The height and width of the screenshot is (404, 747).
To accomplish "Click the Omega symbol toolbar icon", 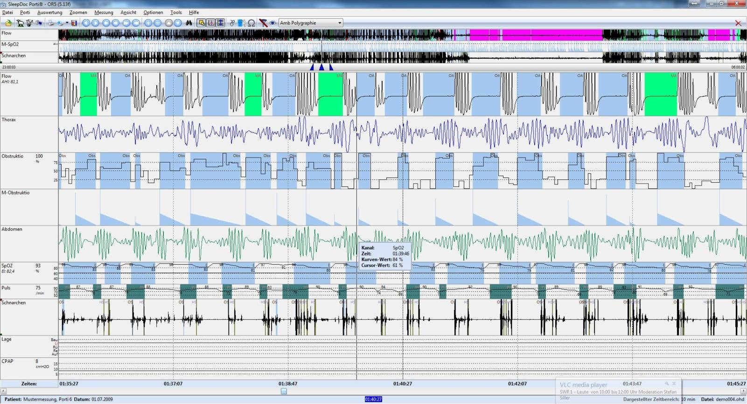I will coord(251,23).
